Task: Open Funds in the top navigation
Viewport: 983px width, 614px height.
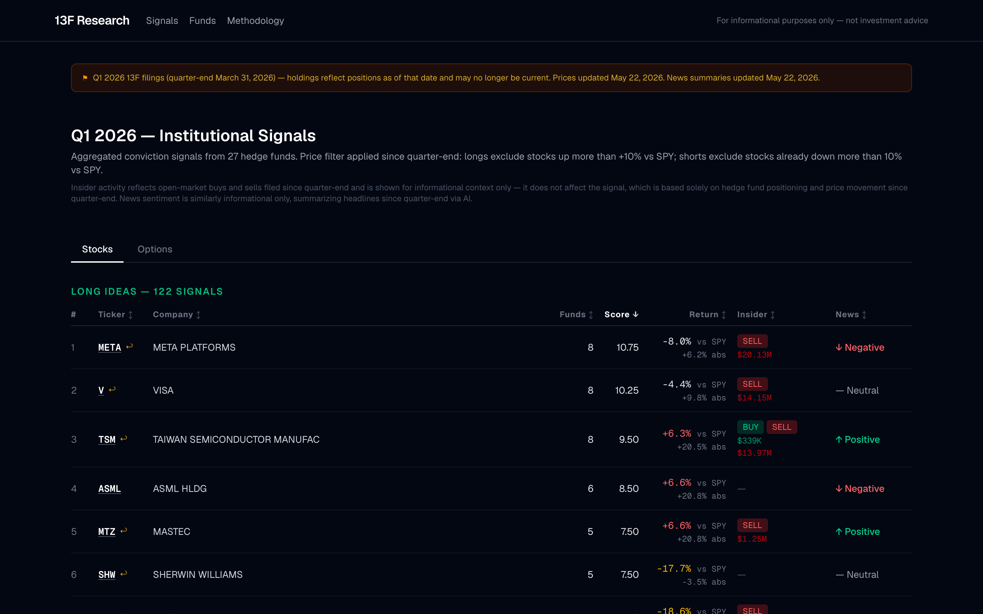Action: pyautogui.click(x=202, y=21)
